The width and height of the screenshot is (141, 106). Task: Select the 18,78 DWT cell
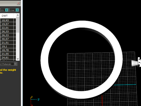[7, 50]
